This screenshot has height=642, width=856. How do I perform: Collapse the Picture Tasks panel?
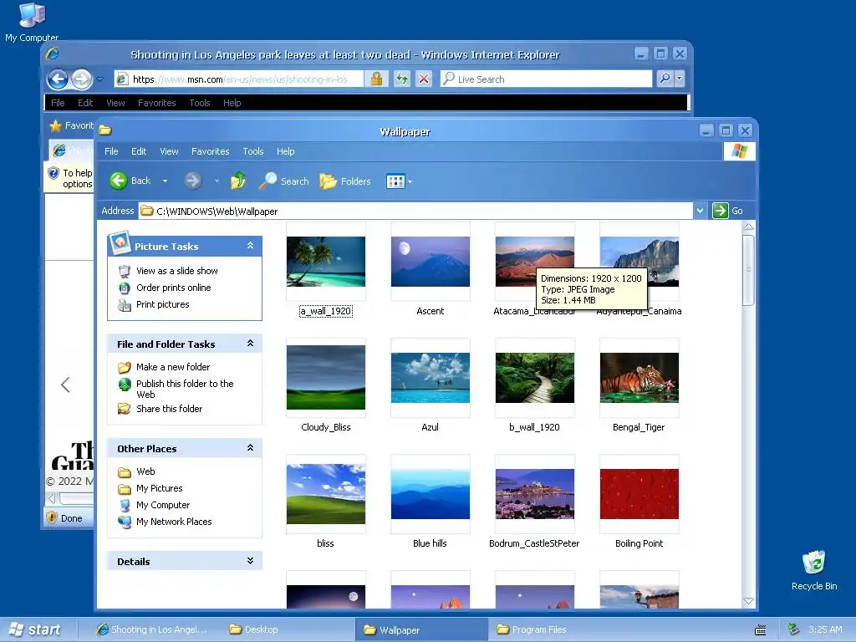click(x=250, y=246)
